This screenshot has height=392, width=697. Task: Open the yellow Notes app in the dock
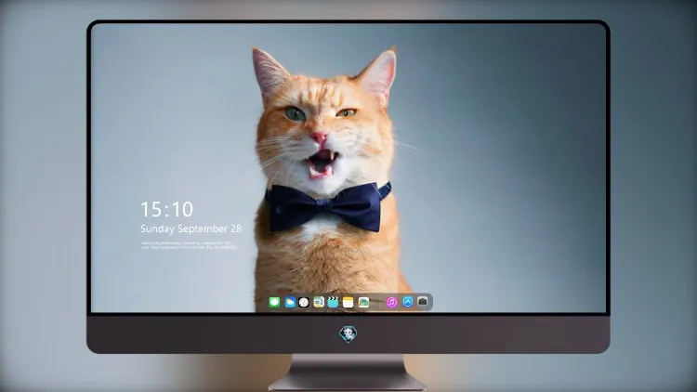click(x=348, y=303)
